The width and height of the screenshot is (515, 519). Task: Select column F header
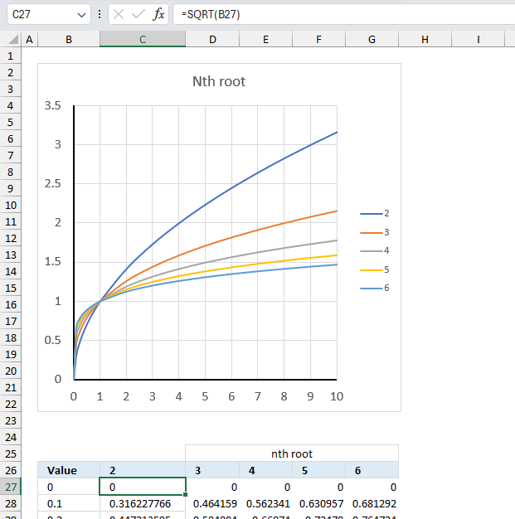coord(318,40)
